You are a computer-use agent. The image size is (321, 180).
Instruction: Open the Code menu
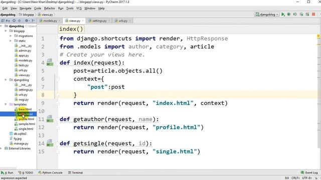[38, 8]
